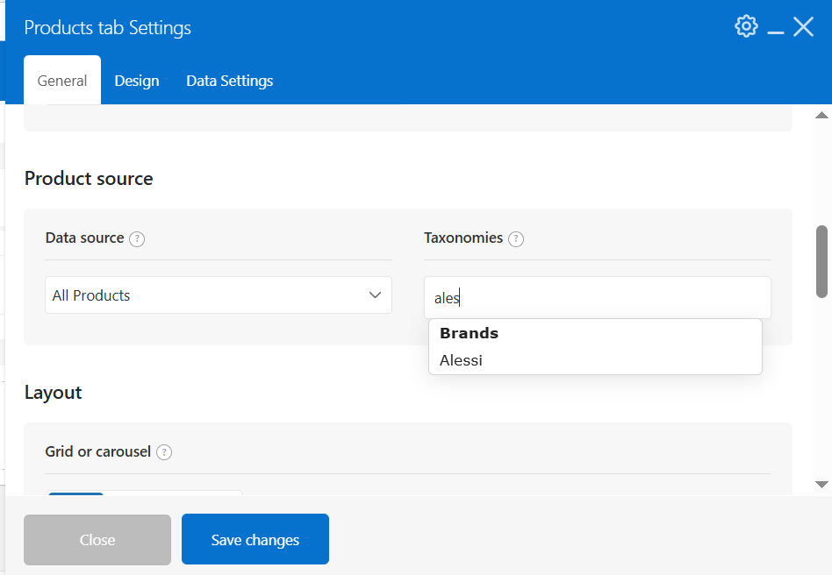The image size is (832, 575).
Task: Click the Brands group header in suggestions
Action: (x=469, y=333)
